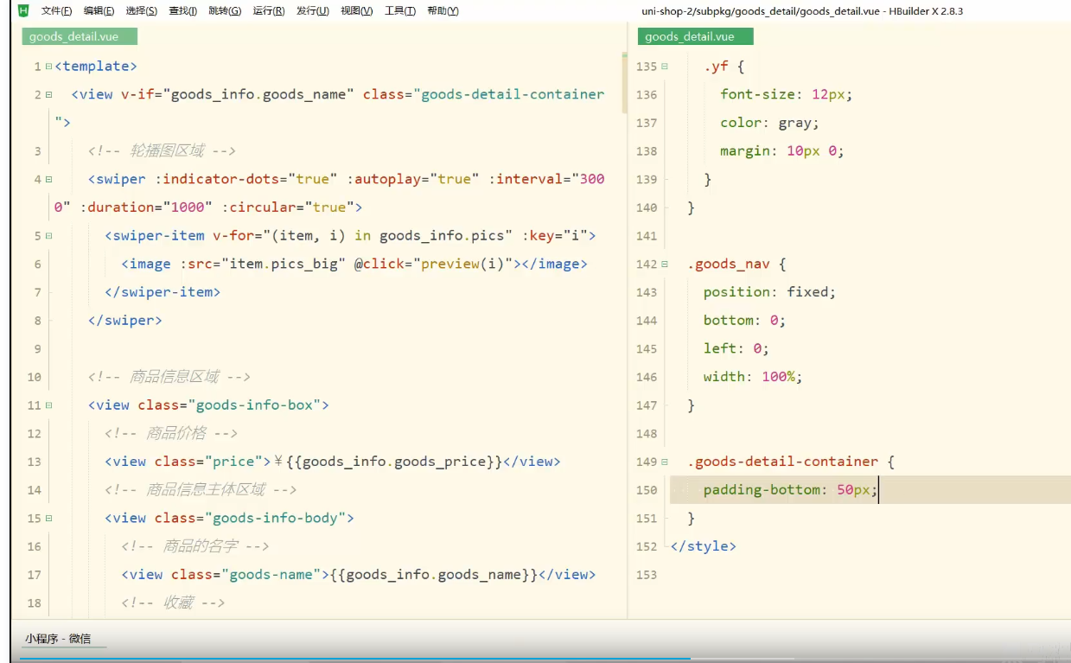Click the .goods-detail-container selector on line 149

pos(782,462)
